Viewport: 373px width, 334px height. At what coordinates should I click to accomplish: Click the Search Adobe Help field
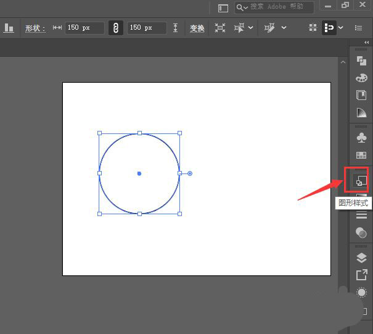281,7
